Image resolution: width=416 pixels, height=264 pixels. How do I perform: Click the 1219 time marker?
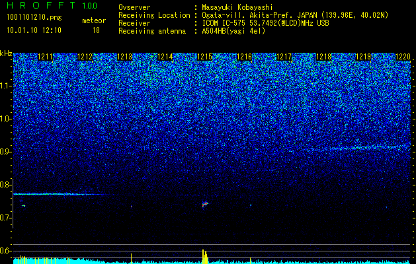point(363,57)
